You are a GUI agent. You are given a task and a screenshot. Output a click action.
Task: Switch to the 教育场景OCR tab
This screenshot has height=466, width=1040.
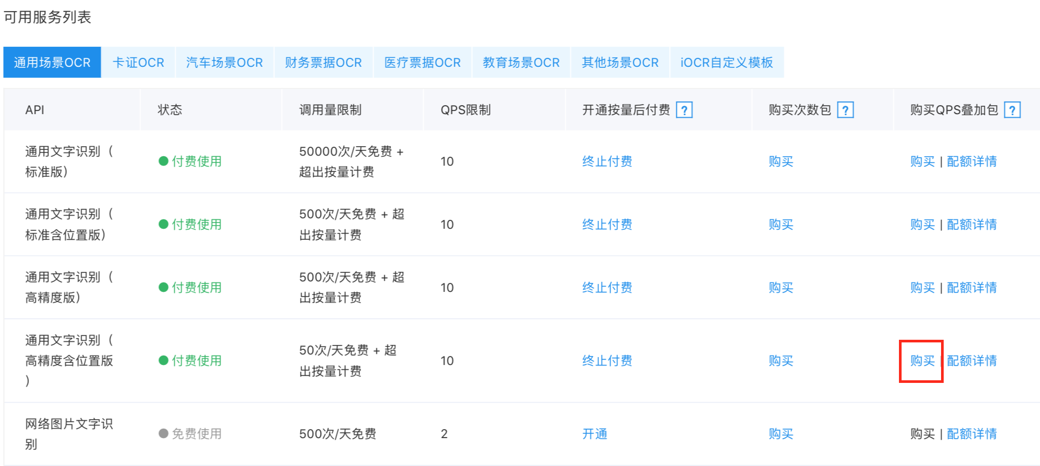(522, 63)
